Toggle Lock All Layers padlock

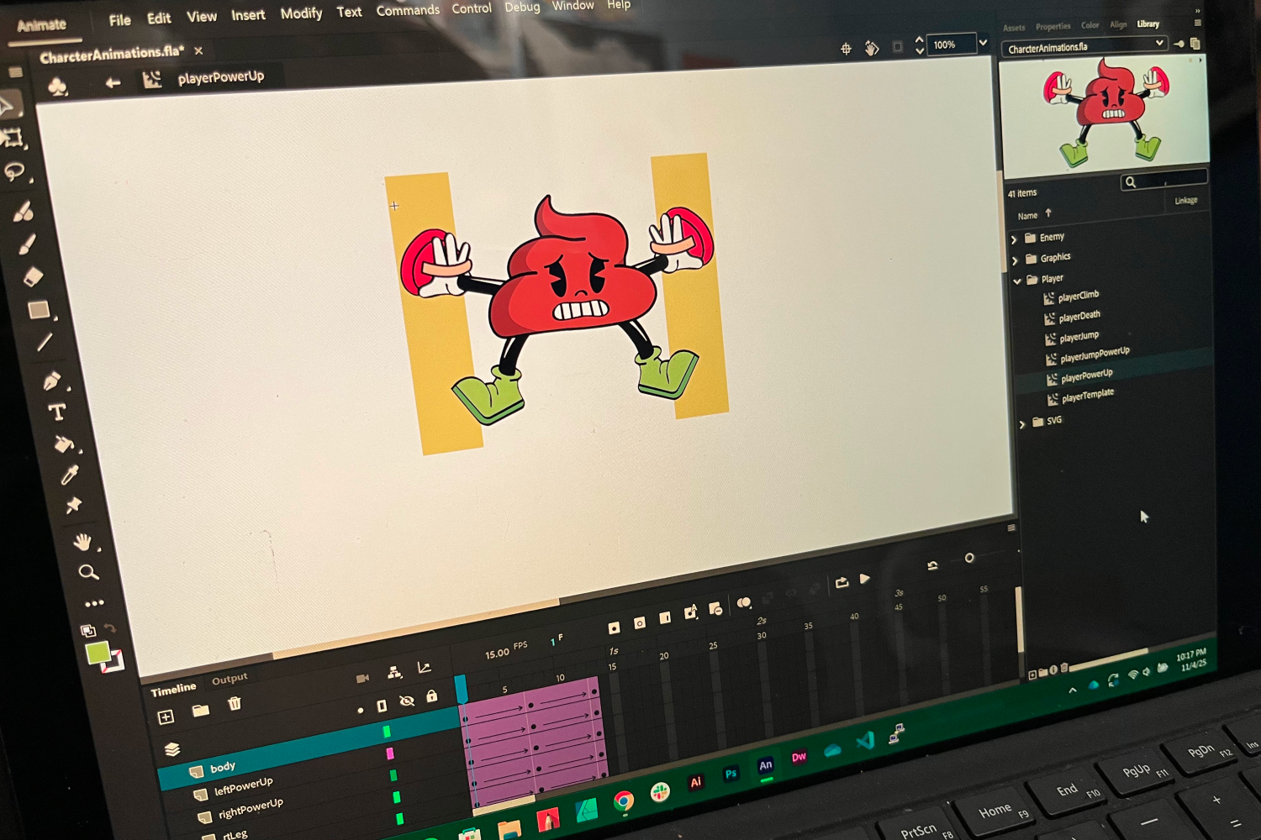[x=431, y=696]
